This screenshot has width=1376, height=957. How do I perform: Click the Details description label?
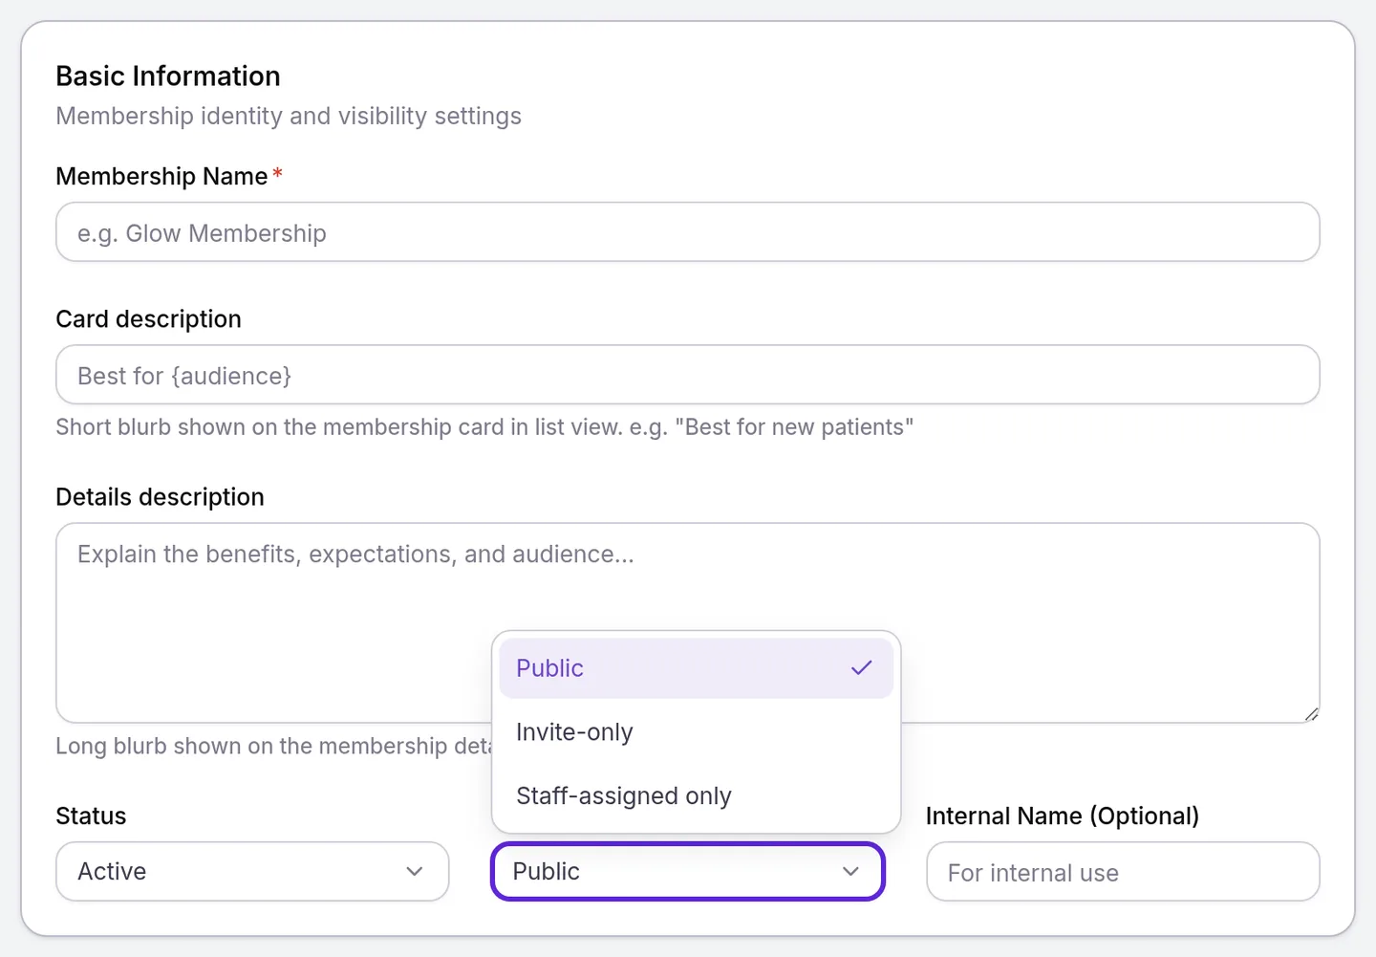(161, 497)
